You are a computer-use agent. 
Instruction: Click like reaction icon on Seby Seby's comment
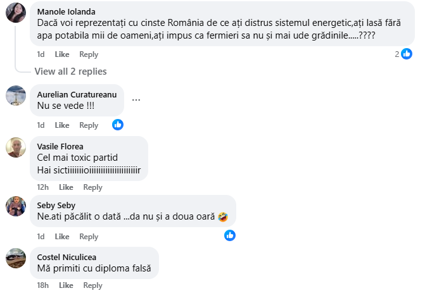[230, 235]
